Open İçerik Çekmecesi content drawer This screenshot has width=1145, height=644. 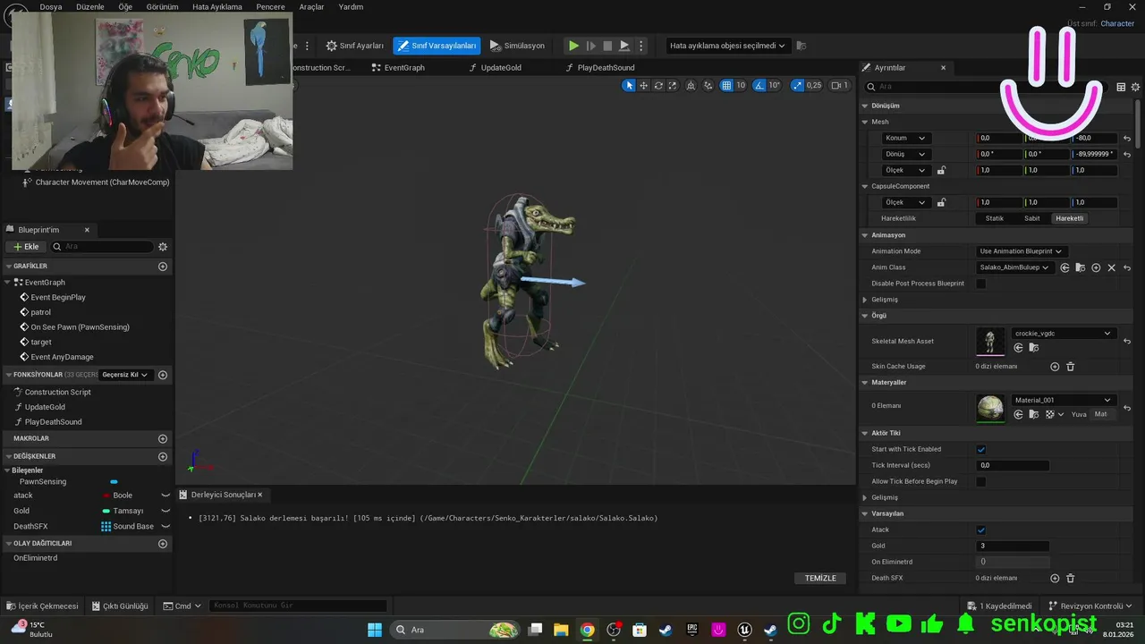coord(42,606)
